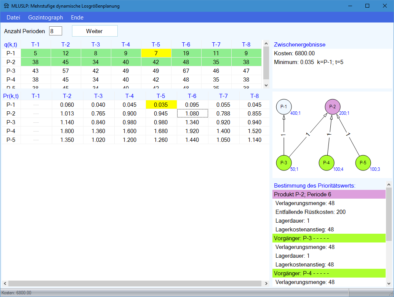Click the down arrow of q(k,t) table scrollbar
This screenshot has width=394, height=297.
pos(266,85)
